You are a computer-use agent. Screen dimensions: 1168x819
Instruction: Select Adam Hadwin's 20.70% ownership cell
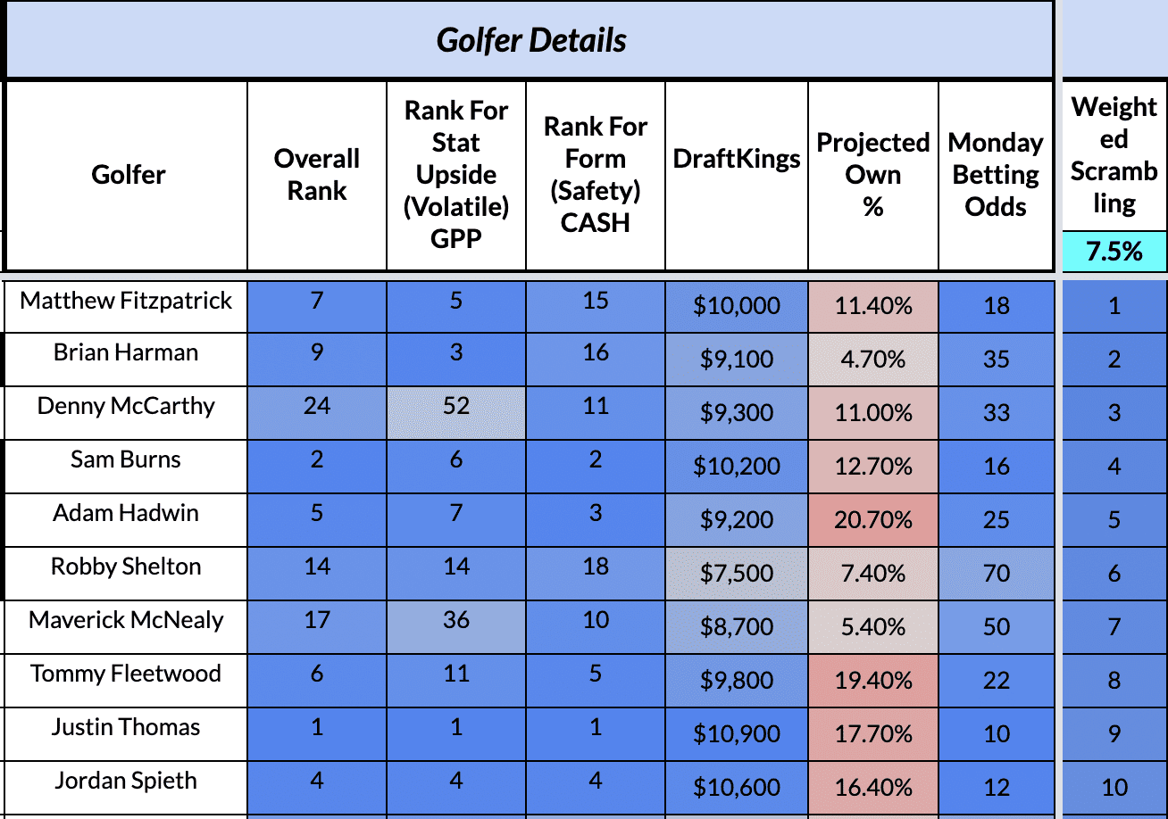point(873,520)
